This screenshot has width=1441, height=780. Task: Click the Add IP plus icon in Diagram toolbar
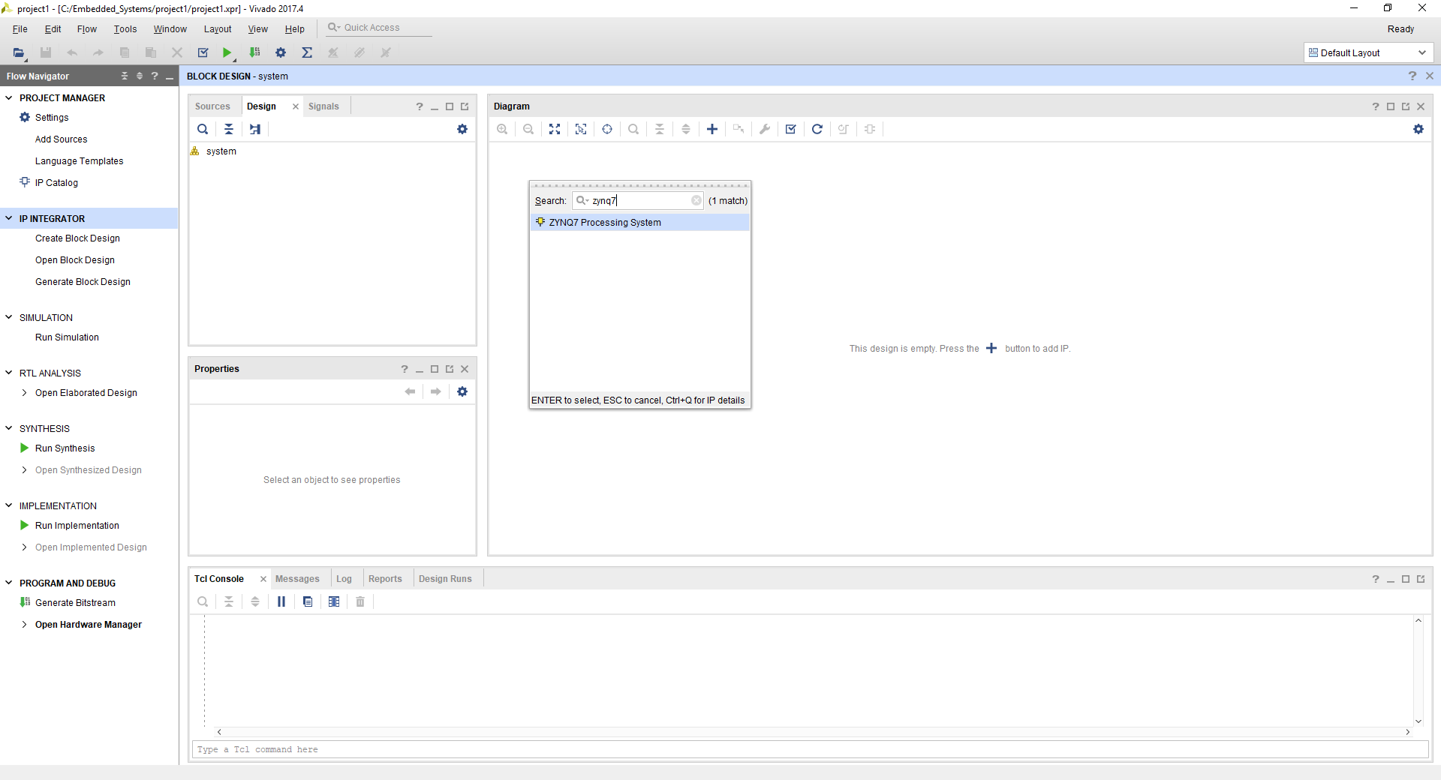point(712,129)
